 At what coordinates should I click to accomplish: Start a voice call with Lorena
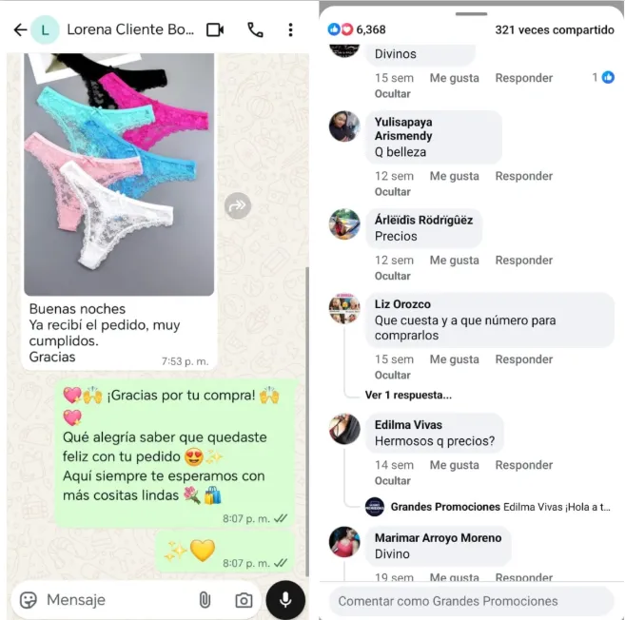tap(256, 29)
